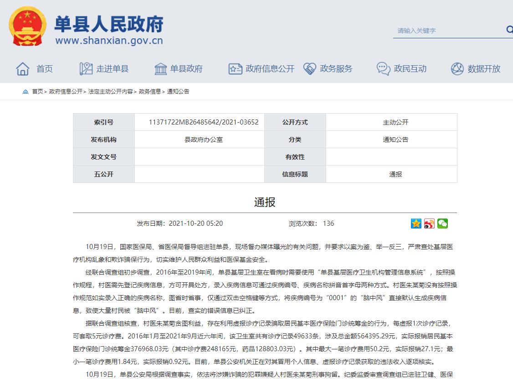This screenshot has width=513, height=379.
Task: Select 通知公告 in the breadcrumb
Action: tap(178, 92)
